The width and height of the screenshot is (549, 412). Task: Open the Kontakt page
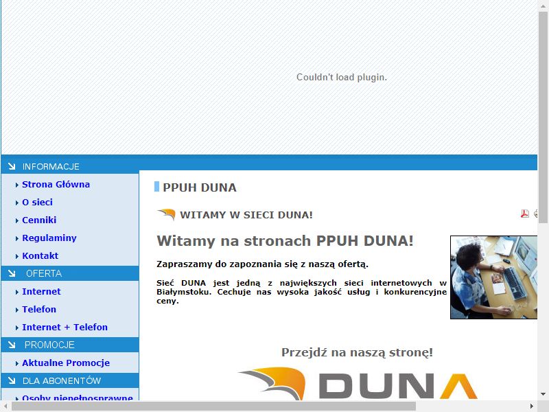[x=40, y=255]
